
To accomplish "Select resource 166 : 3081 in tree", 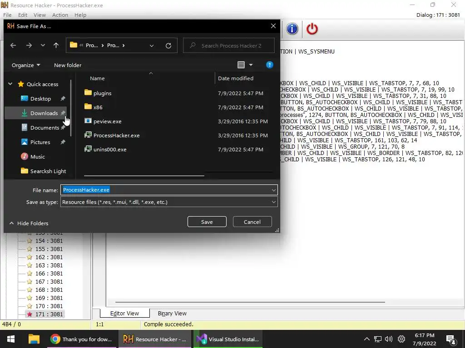I will click(x=49, y=273).
